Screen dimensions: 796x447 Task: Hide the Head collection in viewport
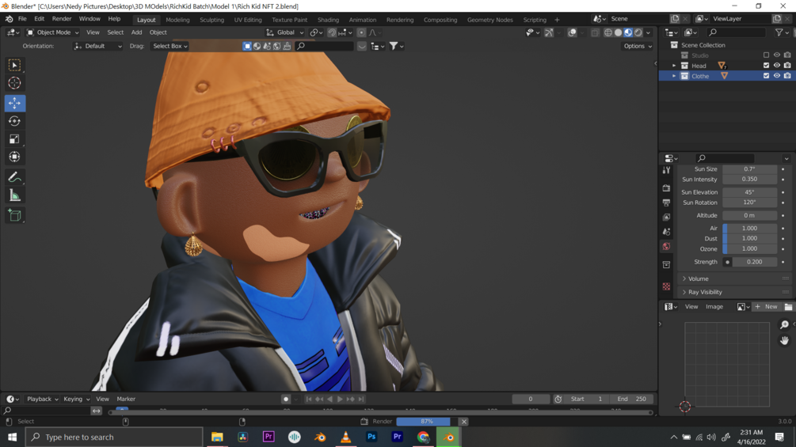[777, 66]
